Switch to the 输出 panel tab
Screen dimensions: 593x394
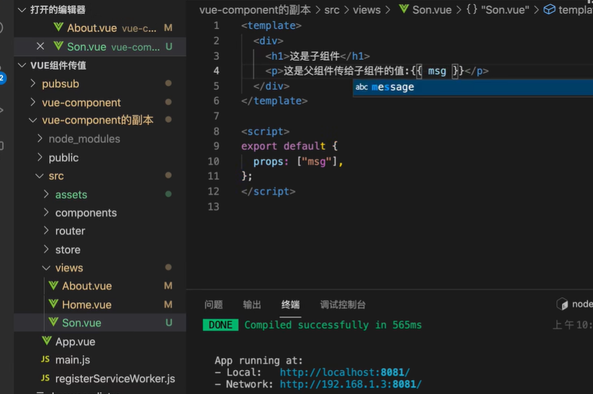[x=253, y=304]
